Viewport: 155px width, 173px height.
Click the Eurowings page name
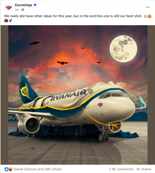(x=24, y=5)
